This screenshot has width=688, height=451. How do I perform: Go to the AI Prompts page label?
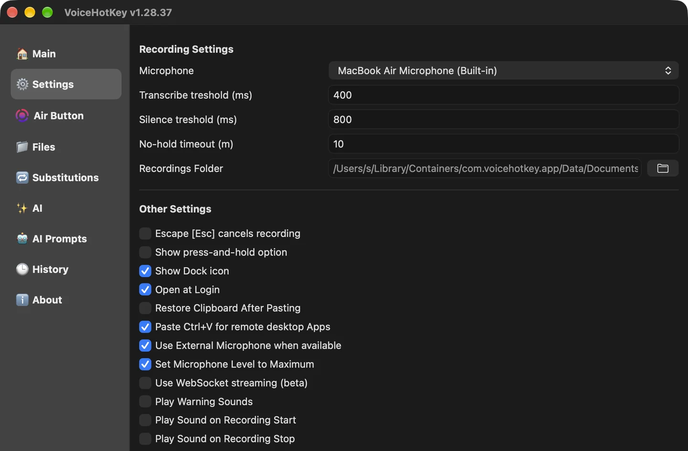pos(60,238)
